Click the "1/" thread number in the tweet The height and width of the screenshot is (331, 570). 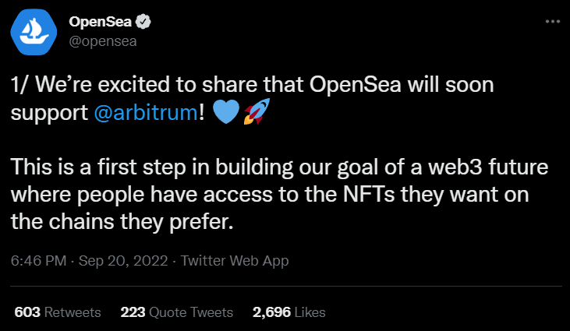point(20,85)
